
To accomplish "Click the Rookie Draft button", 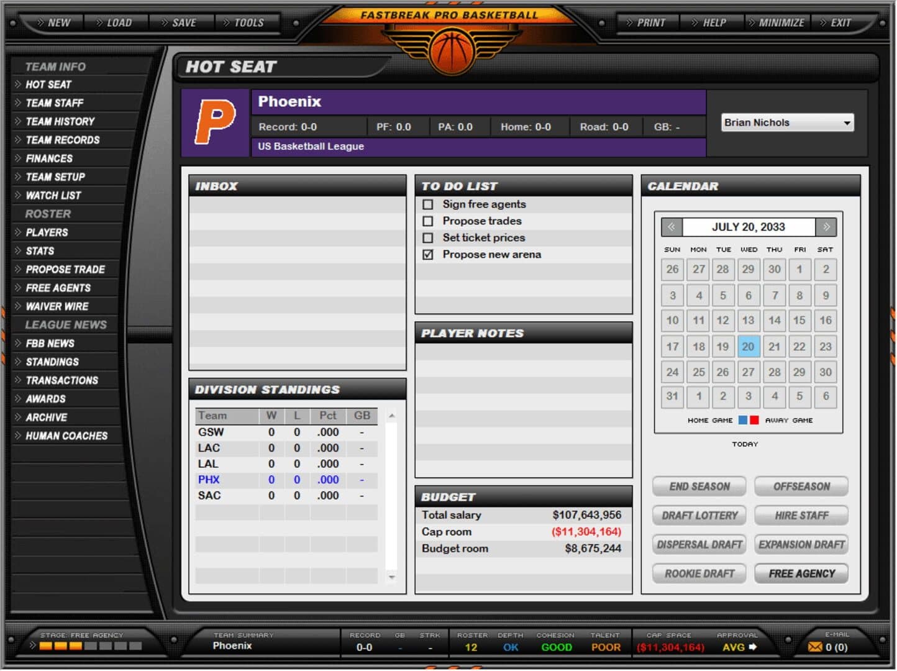I will pyautogui.click(x=699, y=573).
